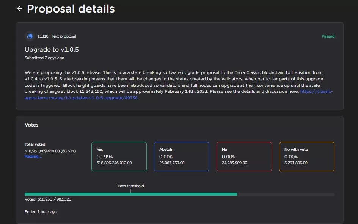The height and width of the screenshot is (224, 358).
Task: Click the Pass threshold marker on bar
Action: click(131, 191)
